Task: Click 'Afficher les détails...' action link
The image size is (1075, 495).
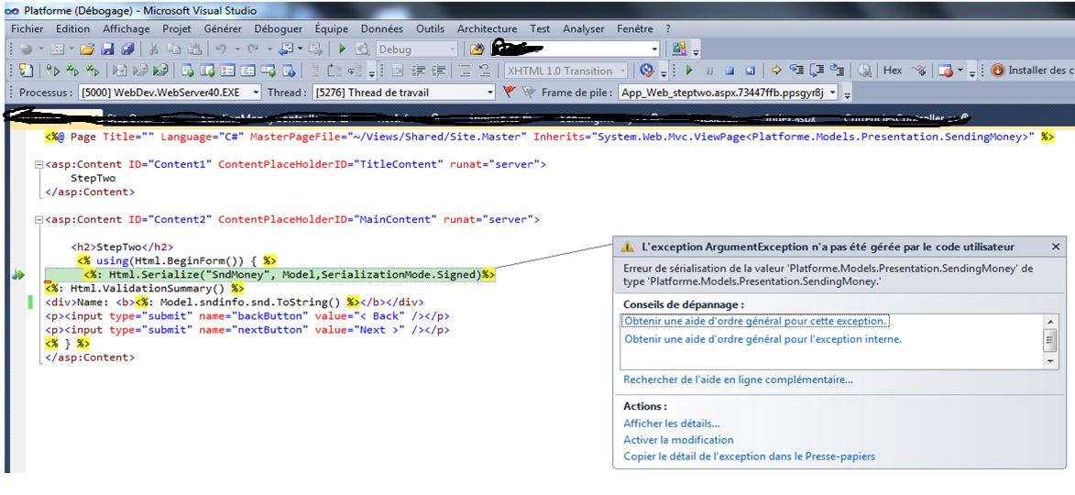Action: point(672,423)
